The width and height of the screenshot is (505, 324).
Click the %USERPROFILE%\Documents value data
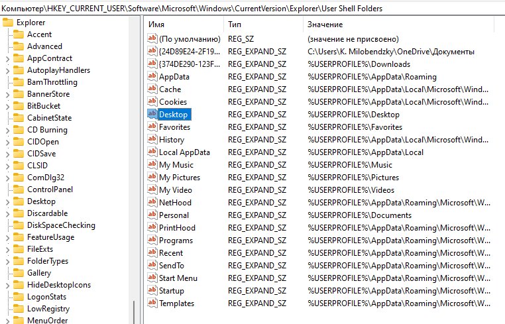[359, 215]
